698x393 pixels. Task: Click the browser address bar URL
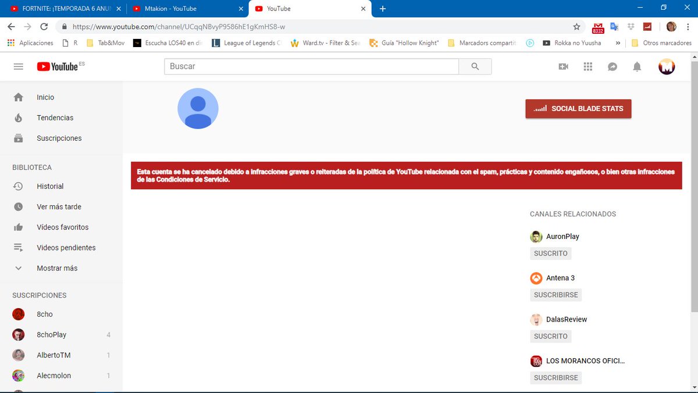tap(179, 27)
